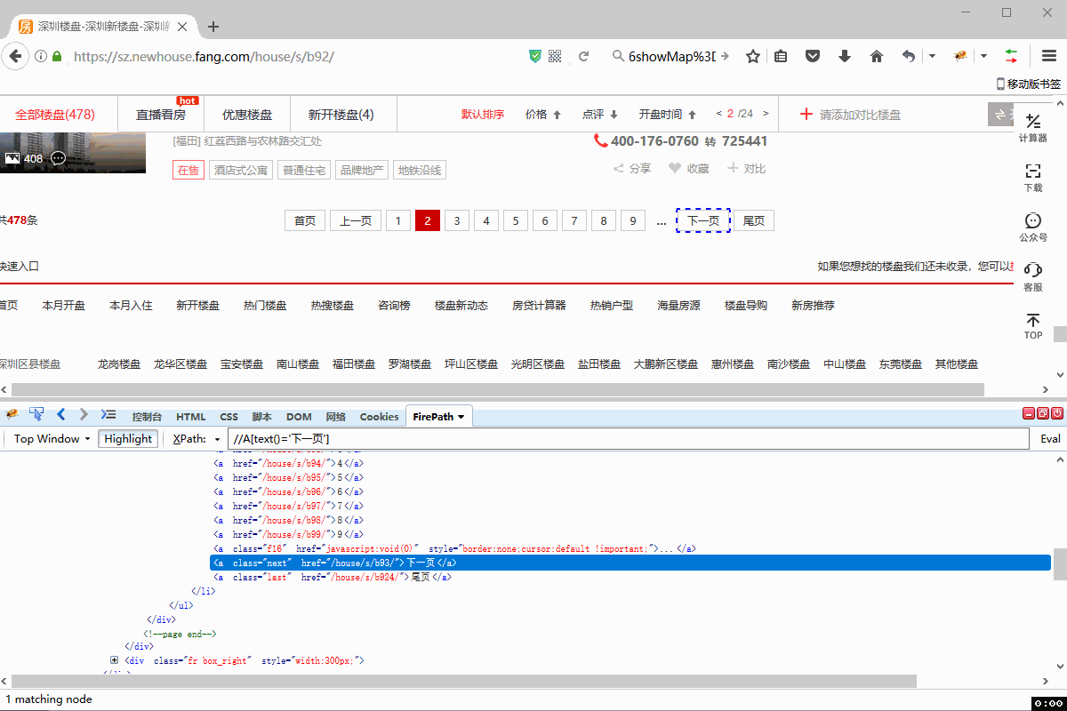Open the FirePath tab dropdown arrow

pos(461,417)
